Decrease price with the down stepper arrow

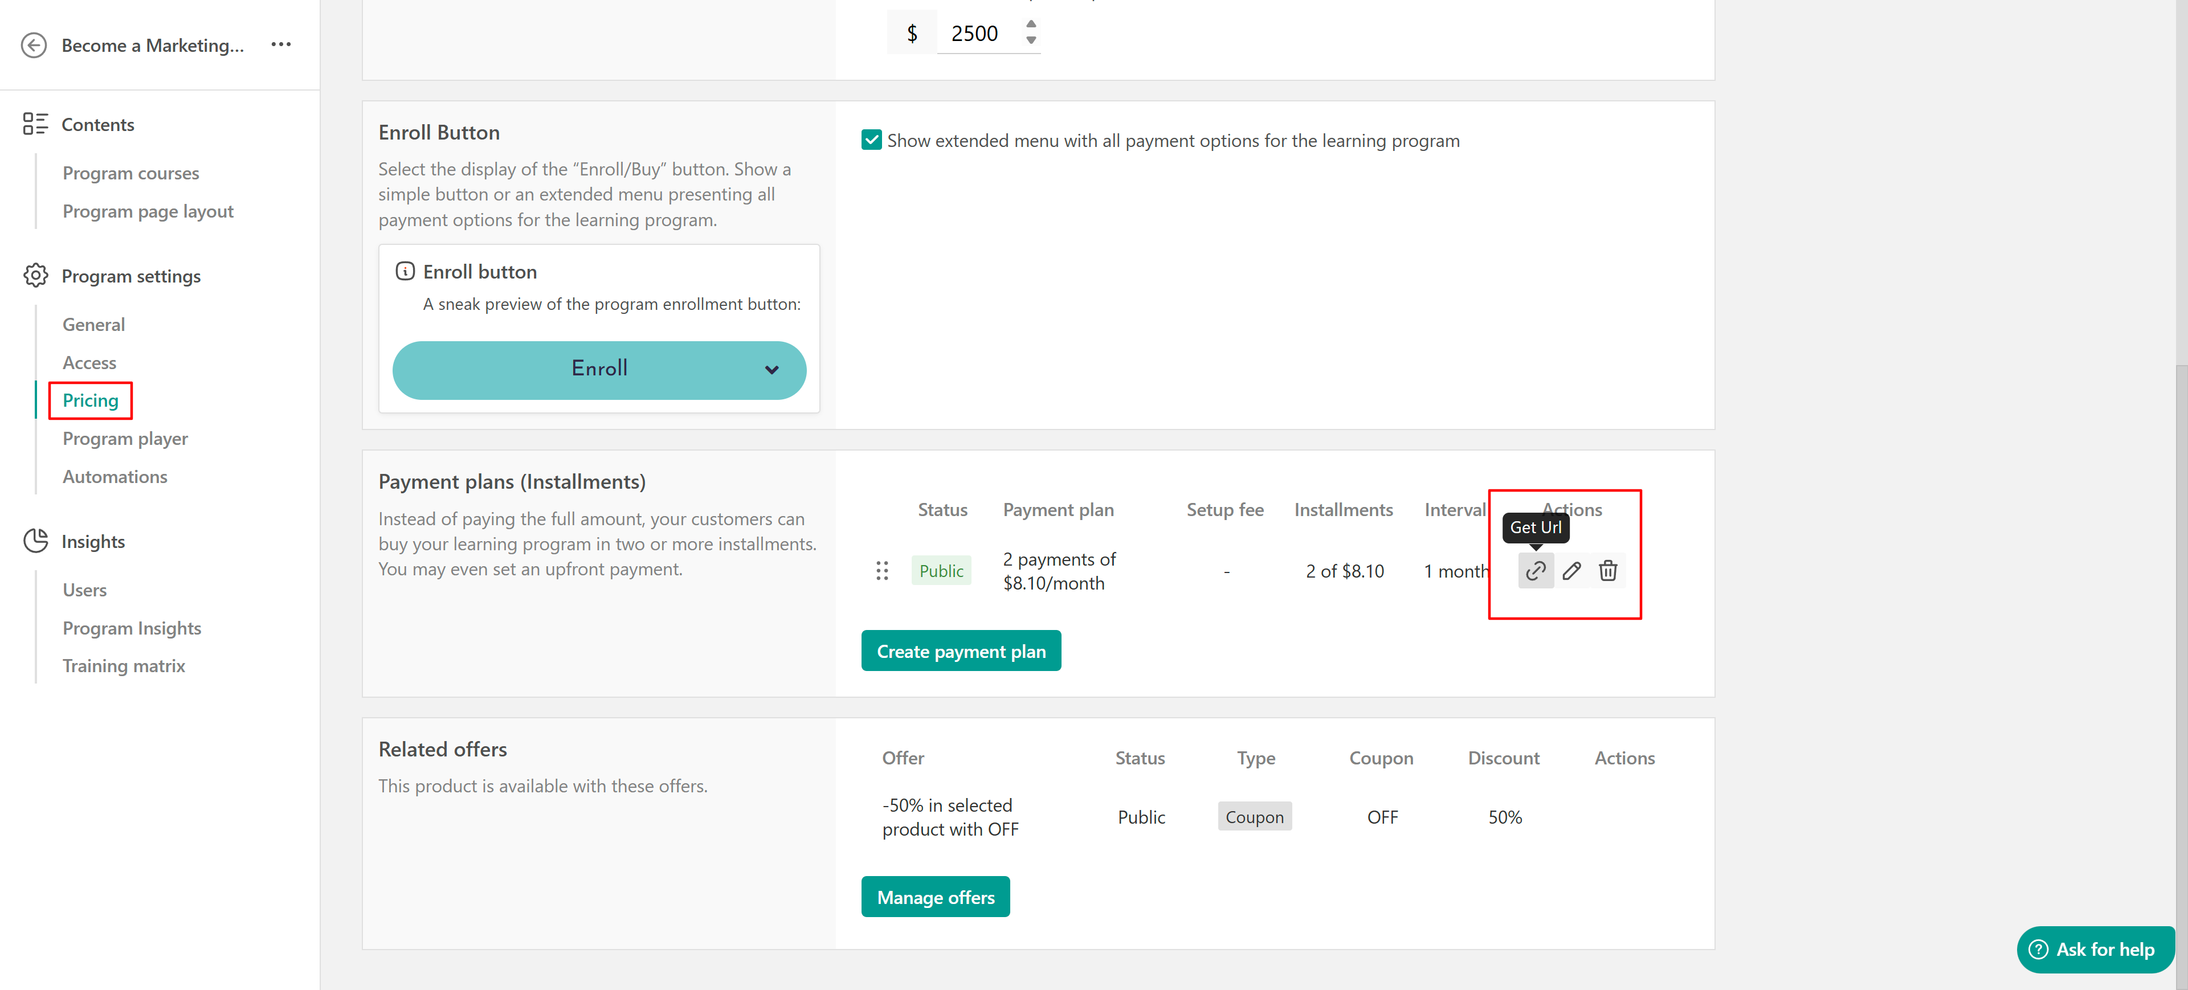click(1030, 40)
